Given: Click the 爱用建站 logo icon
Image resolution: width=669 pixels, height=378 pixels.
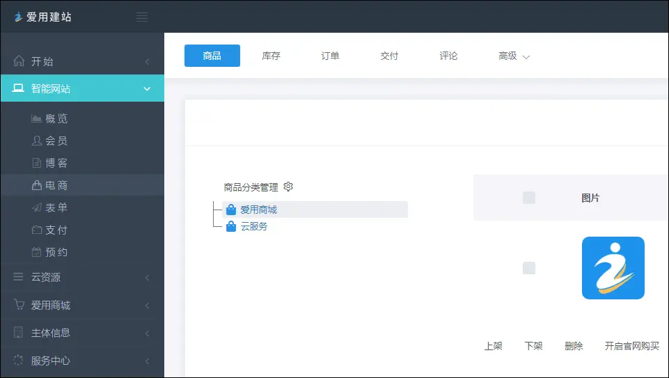Looking at the screenshot, I should 18,17.
